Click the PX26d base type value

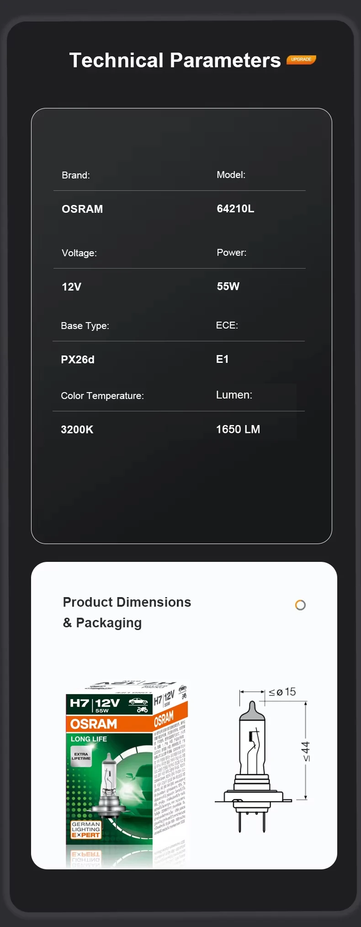pos(78,360)
